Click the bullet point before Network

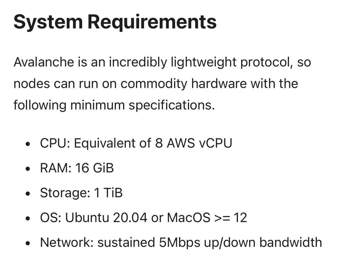[28, 243]
